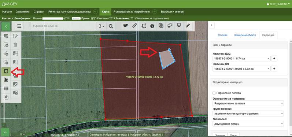Image resolution: width=292 pixels, height=137 pixels.
Task: Click the split parcel grid icon beside line tool
Action: pos(15,53)
